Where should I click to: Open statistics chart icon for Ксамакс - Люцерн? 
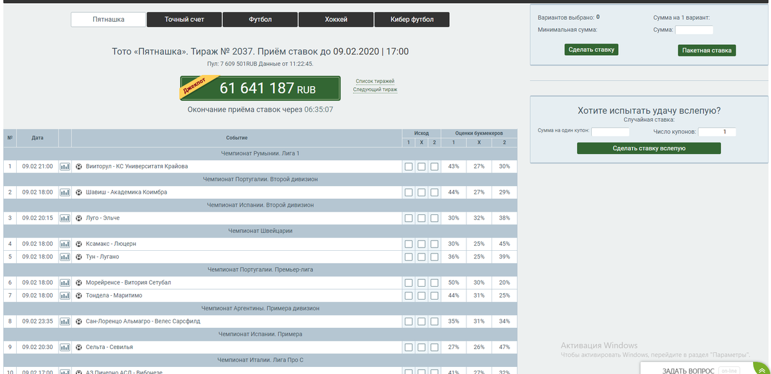[65, 244]
